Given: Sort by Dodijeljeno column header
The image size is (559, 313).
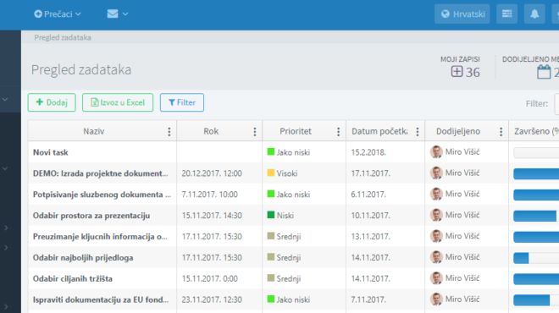Looking at the screenshot, I should point(458,131).
